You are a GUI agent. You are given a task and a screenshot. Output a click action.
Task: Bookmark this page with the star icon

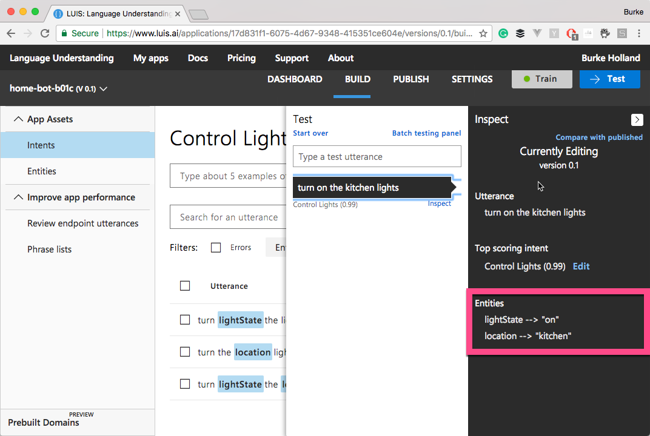click(x=483, y=34)
